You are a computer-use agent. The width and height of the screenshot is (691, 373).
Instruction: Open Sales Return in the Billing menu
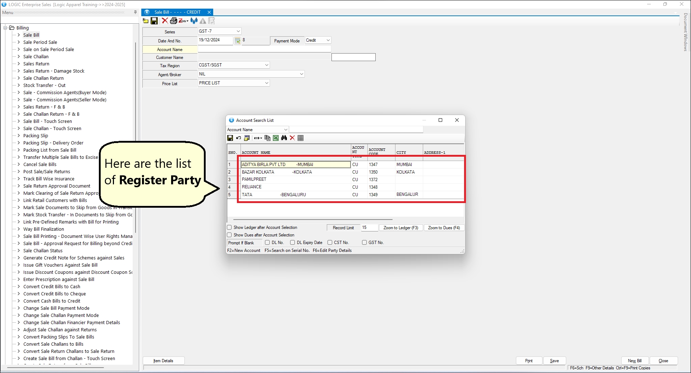click(x=36, y=64)
